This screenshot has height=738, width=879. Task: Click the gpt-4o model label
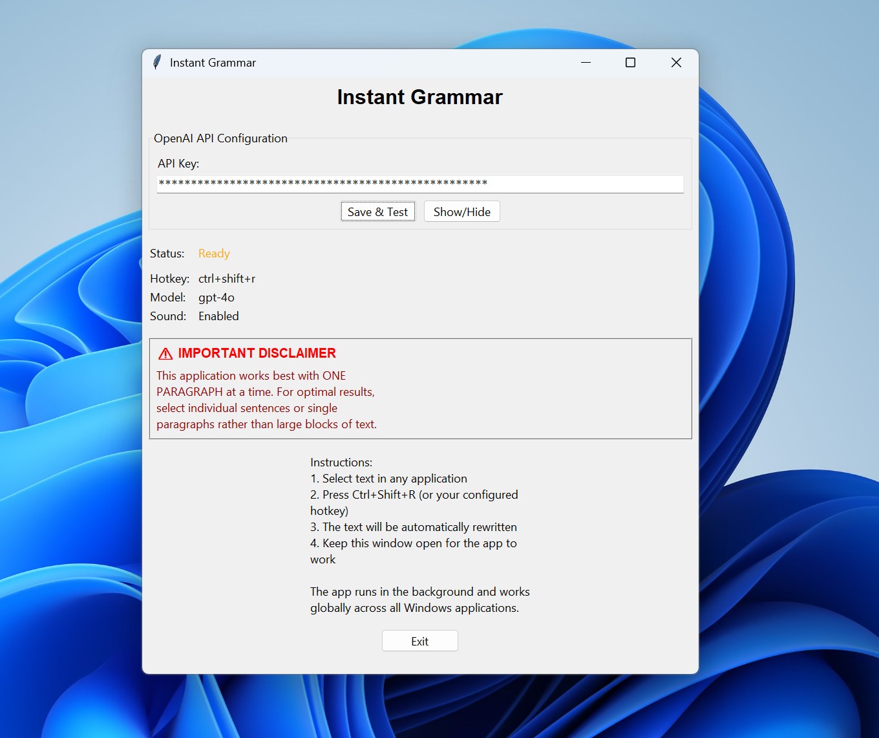pos(216,297)
